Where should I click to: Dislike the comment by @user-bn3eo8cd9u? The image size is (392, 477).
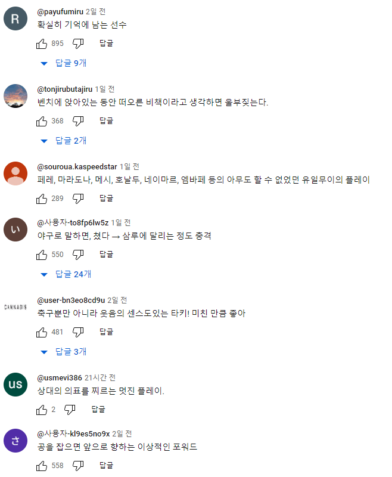click(78, 332)
